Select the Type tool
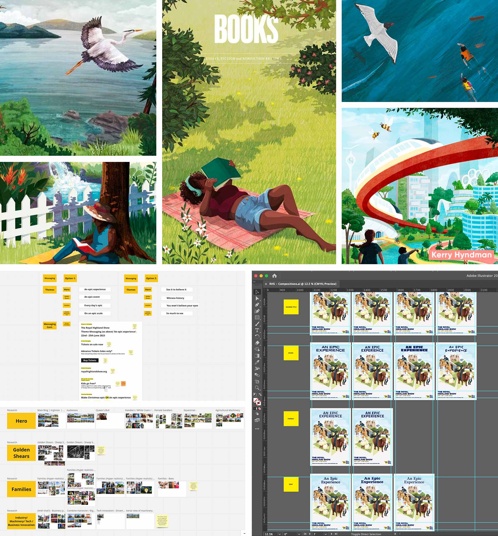 pyautogui.click(x=257, y=330)
